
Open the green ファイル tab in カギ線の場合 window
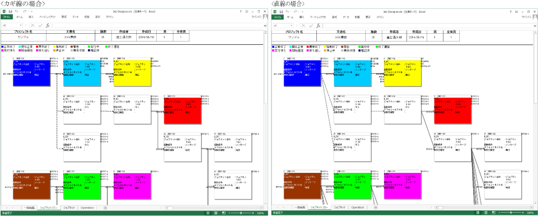pyautogui.click(x=7, y=17)
